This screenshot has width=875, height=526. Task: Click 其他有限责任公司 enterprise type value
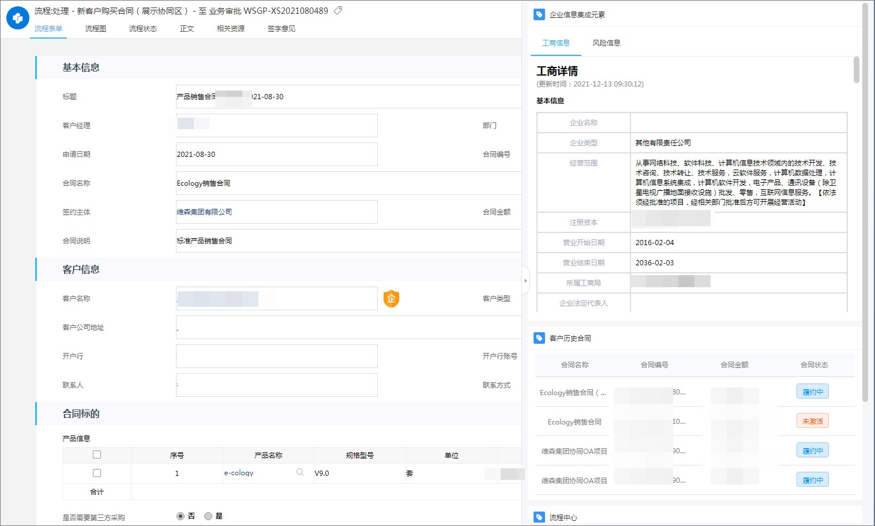click(x=663, y=142)
